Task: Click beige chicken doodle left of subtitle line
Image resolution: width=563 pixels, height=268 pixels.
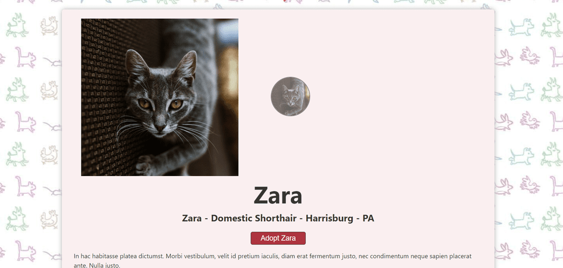Action: pos(49,220)
